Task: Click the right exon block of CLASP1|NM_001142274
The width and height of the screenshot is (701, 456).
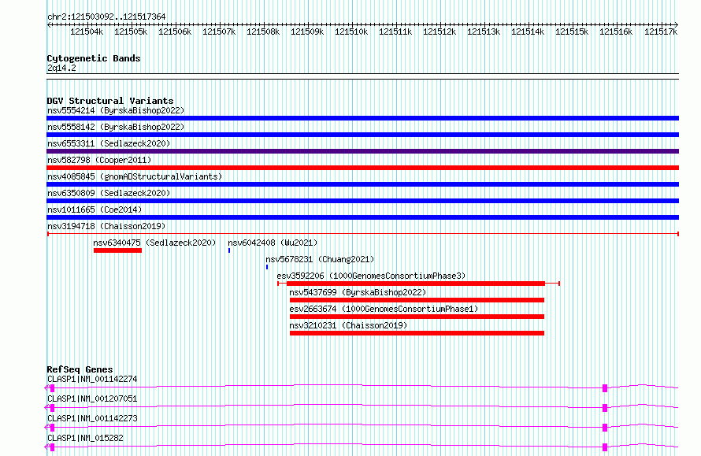Action: (605, 388)
